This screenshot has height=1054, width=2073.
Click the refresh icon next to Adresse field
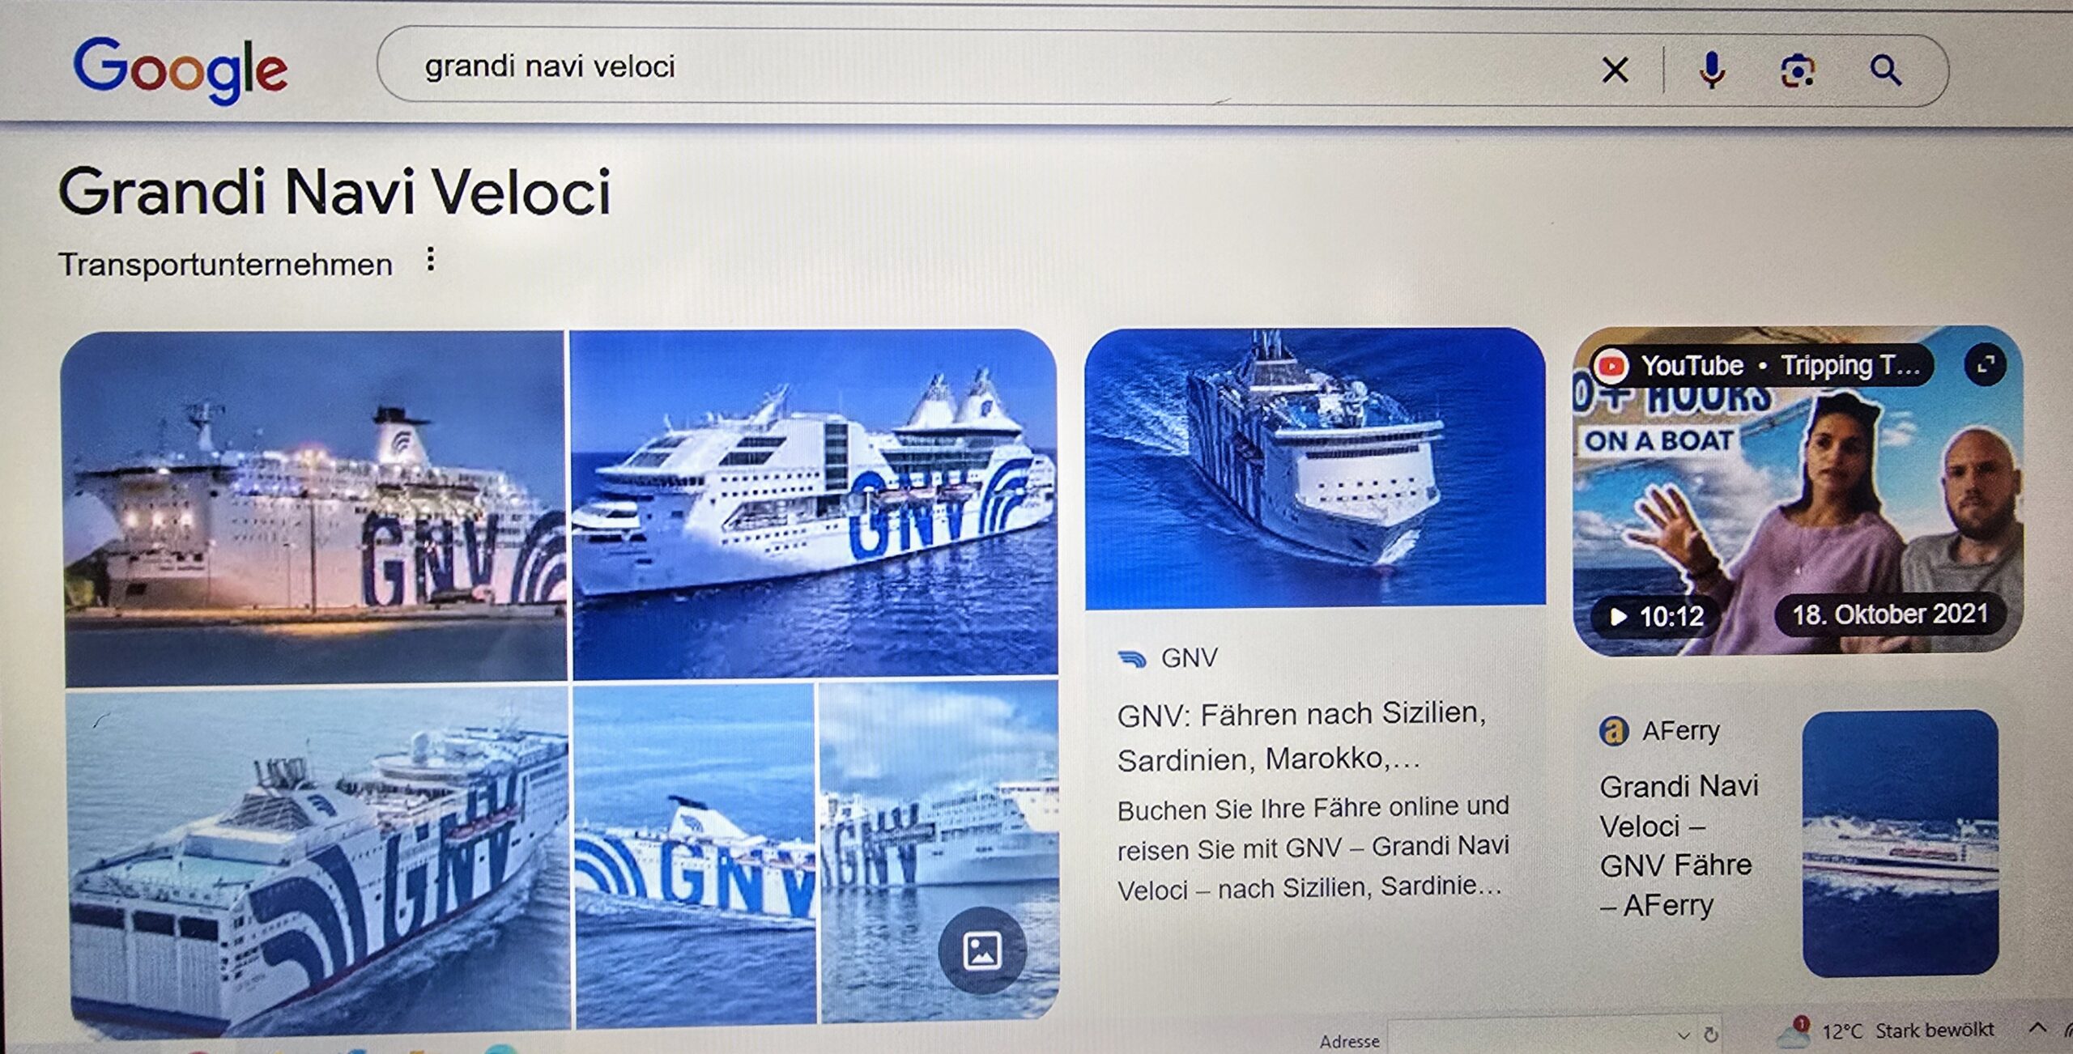coord(1711,1034)
